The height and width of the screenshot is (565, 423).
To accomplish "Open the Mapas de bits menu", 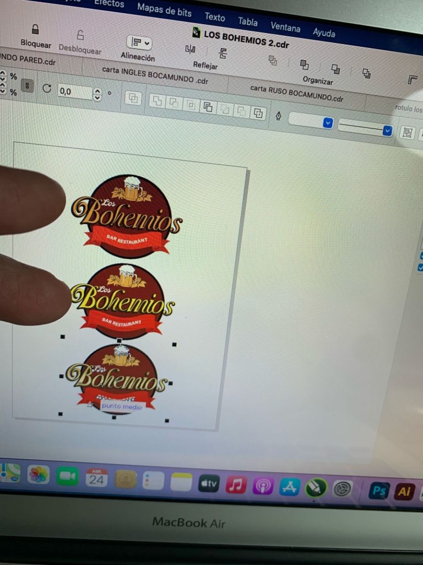I will click(164, 9).
